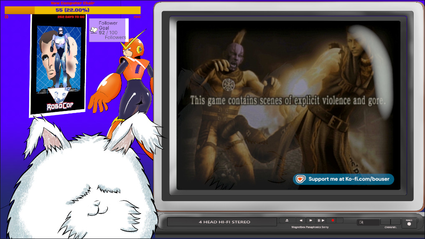The width and height of the screenshot is (425, 239).
Task: Click the VCR channel display window
Action: (x=368, y=222)
